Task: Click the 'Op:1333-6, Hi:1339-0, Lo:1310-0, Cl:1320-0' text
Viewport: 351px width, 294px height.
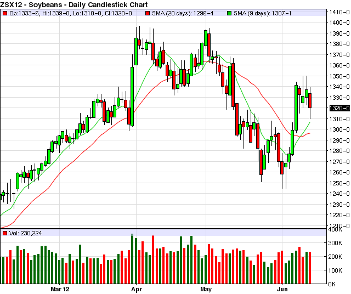Action: click(x=71, y=13)
